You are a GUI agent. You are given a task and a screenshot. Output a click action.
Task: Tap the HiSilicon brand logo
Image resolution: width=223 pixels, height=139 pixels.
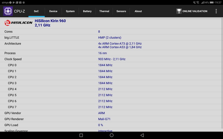click(18, 23)
